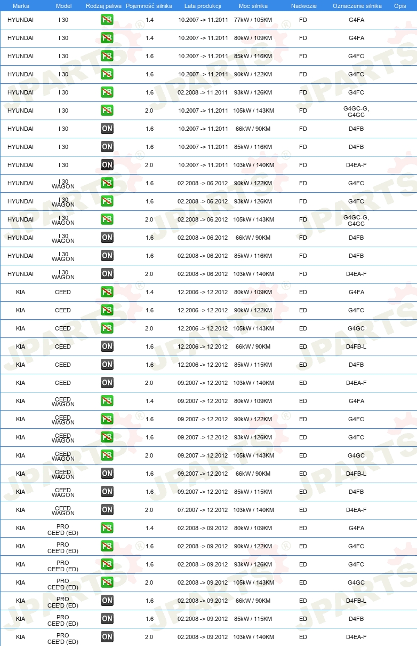Click petrol icon in Hyundai I 30 77kW/105KM row
Viewport: 417px width, 646px height.
107,20
